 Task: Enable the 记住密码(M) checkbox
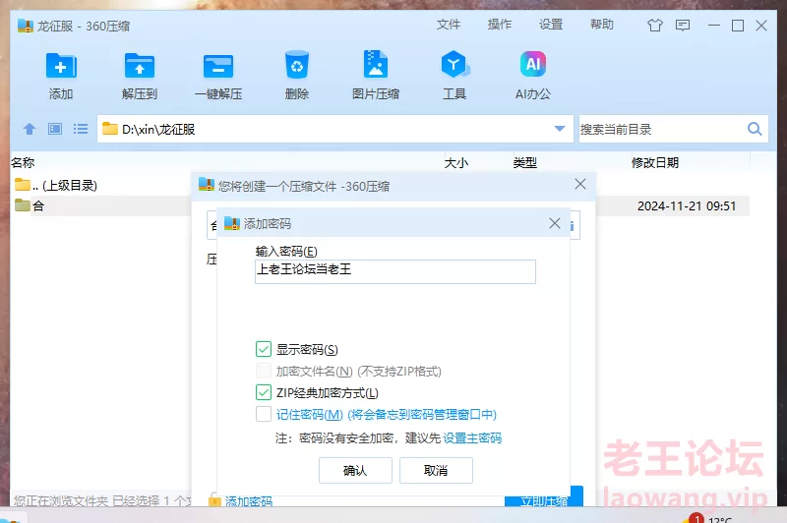[x=264, y=414]
